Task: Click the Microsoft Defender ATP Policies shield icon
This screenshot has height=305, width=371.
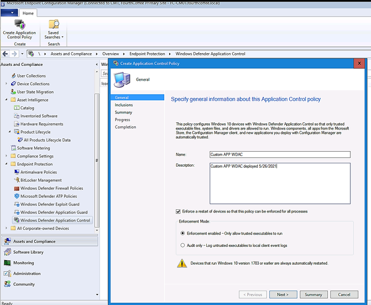Action: [x=17, y=197]
